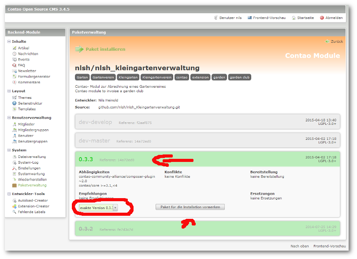Screen dimensions: 357x259
Task: Click Paket installieren heading
Action: [105, 49]
